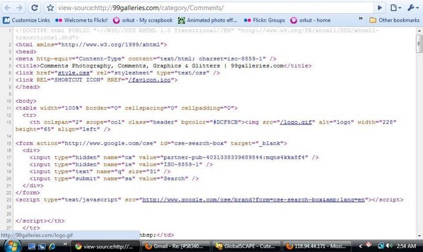Switch to the 118.94.44.171 - Mozi... taskbar button
This screenshot has width=423, height=252.
click(x=317, y=246)
